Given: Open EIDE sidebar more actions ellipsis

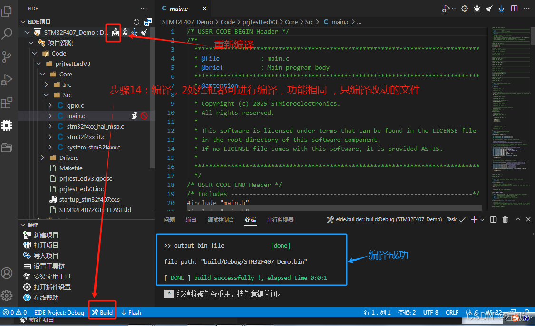Looking at the screenshot, I should (144, 9).
